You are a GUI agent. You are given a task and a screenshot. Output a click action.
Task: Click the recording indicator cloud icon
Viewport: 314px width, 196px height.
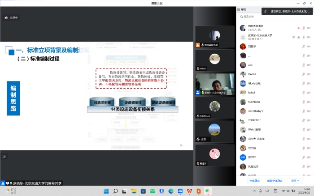click(6, 17)
